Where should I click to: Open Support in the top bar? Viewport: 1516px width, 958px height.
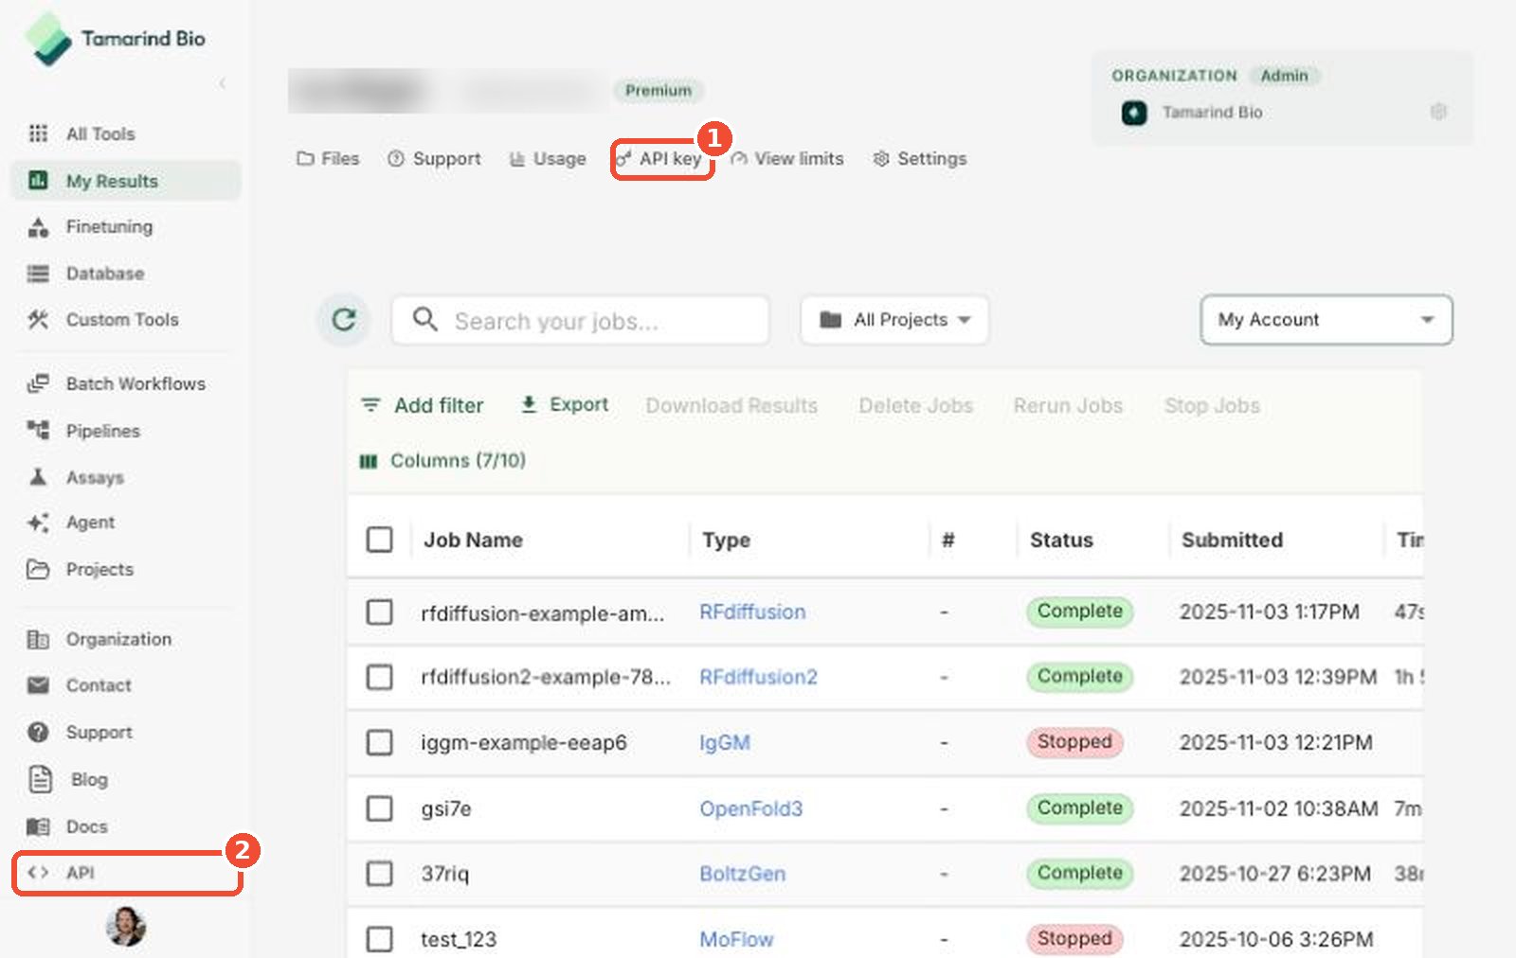coord(435,159)
